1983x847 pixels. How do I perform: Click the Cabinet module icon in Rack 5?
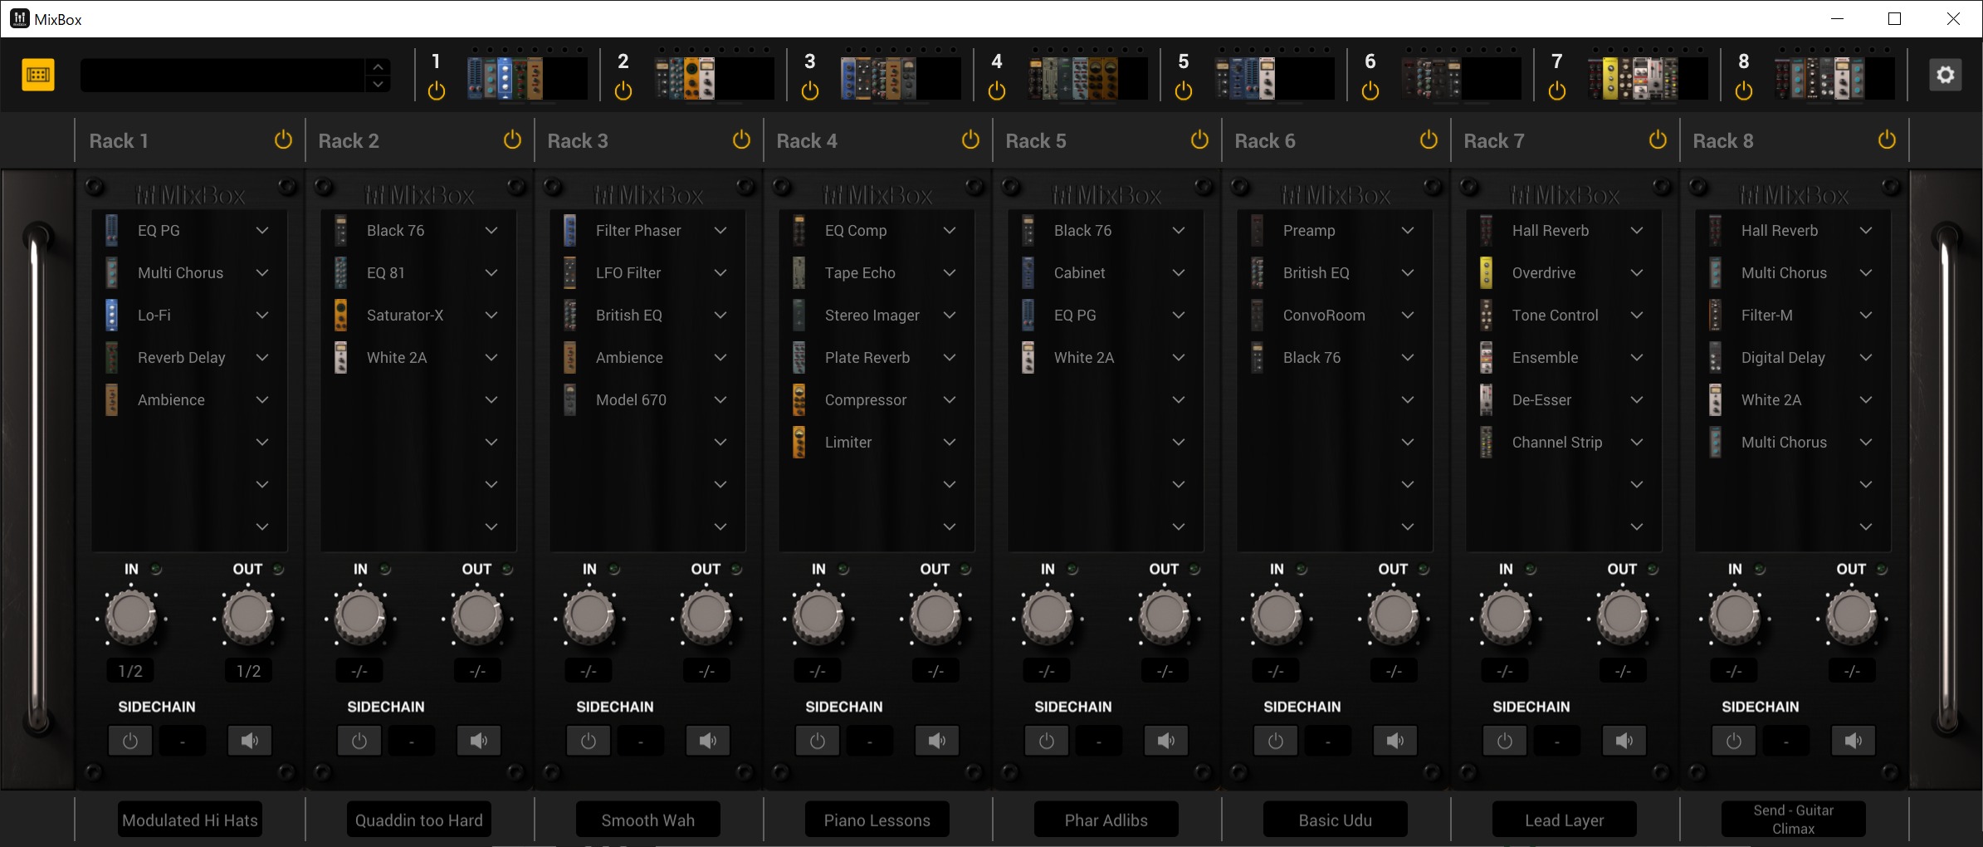pos(1028,272)
